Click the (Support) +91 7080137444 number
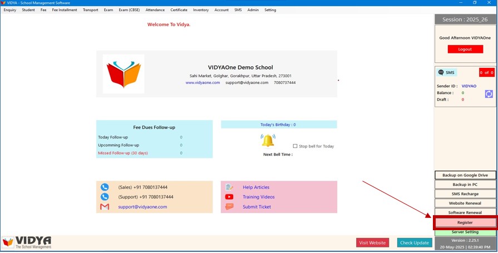Screen dimensions: 498x253 pos(146,197)
